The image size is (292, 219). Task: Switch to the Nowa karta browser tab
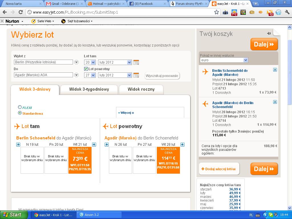click(22, 4)
